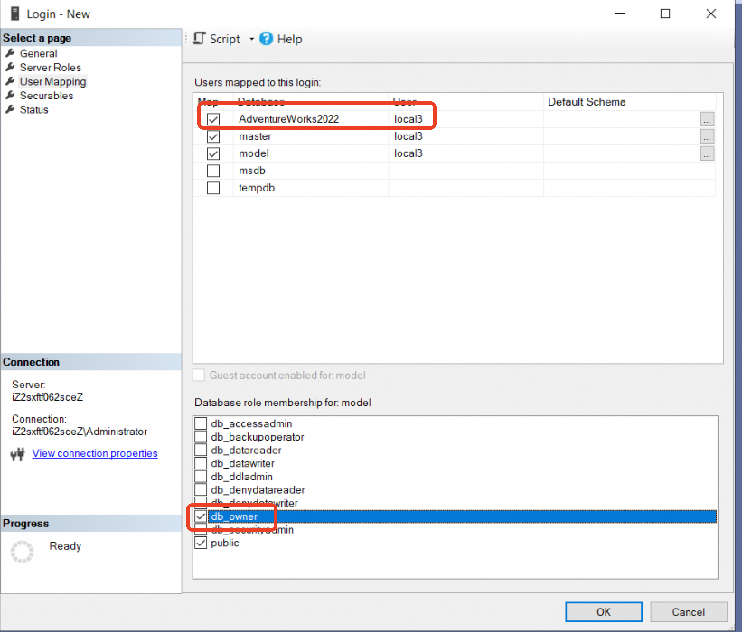Uncheck the AdventureWorks2022 map checkbox
Image resolution: width=742 pixels, height=632 pixels.
pyautogui.click(x=213, y=119)
